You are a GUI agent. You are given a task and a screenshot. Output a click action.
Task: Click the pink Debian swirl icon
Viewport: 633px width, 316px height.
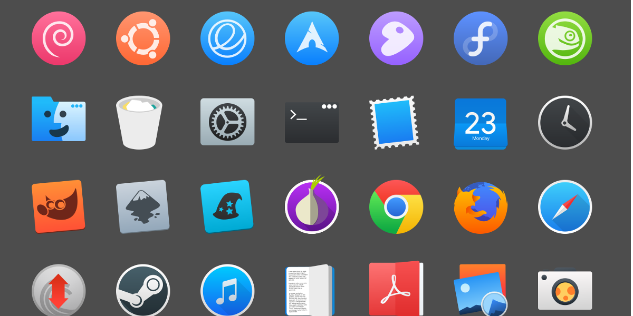(x=59, y=38)
